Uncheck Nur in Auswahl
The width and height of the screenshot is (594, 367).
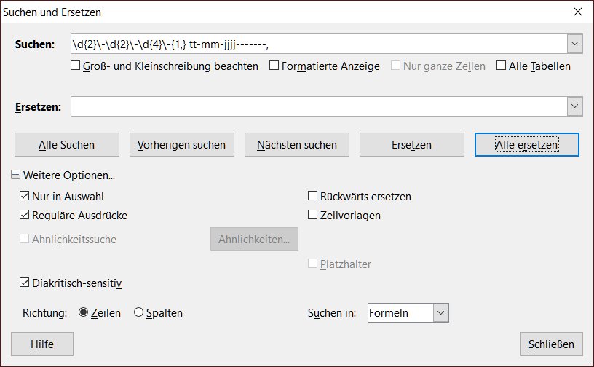[24, 196]
